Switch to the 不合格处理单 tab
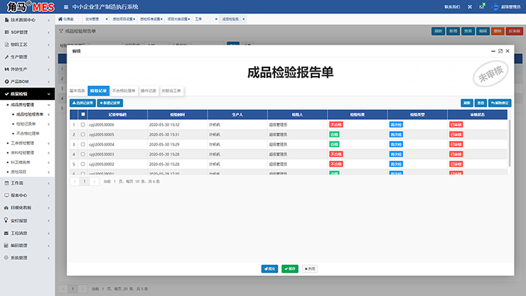Screen dimensions: 526x296 (124, 91)
